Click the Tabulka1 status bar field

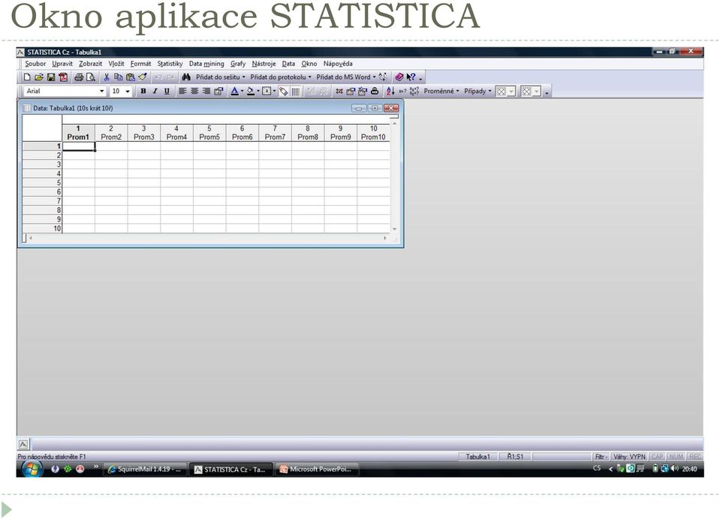[x=477, y=457]
